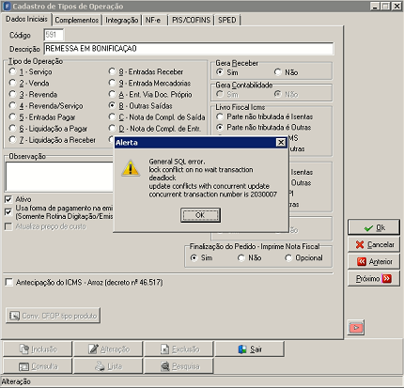
Task: Choose Opcional for Imprime Nota Fiscal
Action: pos(288,258)
